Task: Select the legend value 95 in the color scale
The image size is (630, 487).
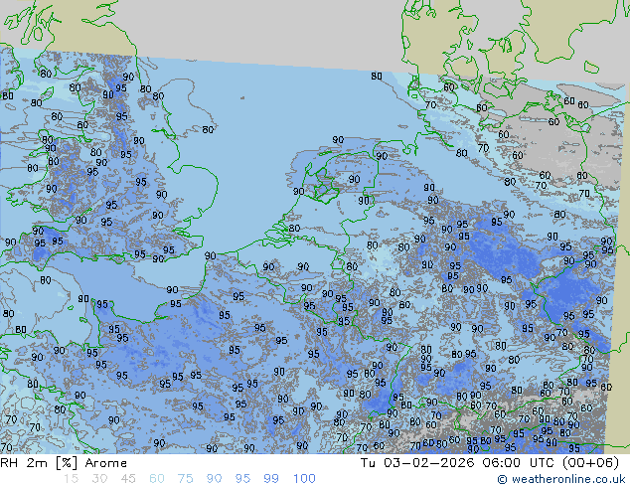Action: (x=242, y=479)
